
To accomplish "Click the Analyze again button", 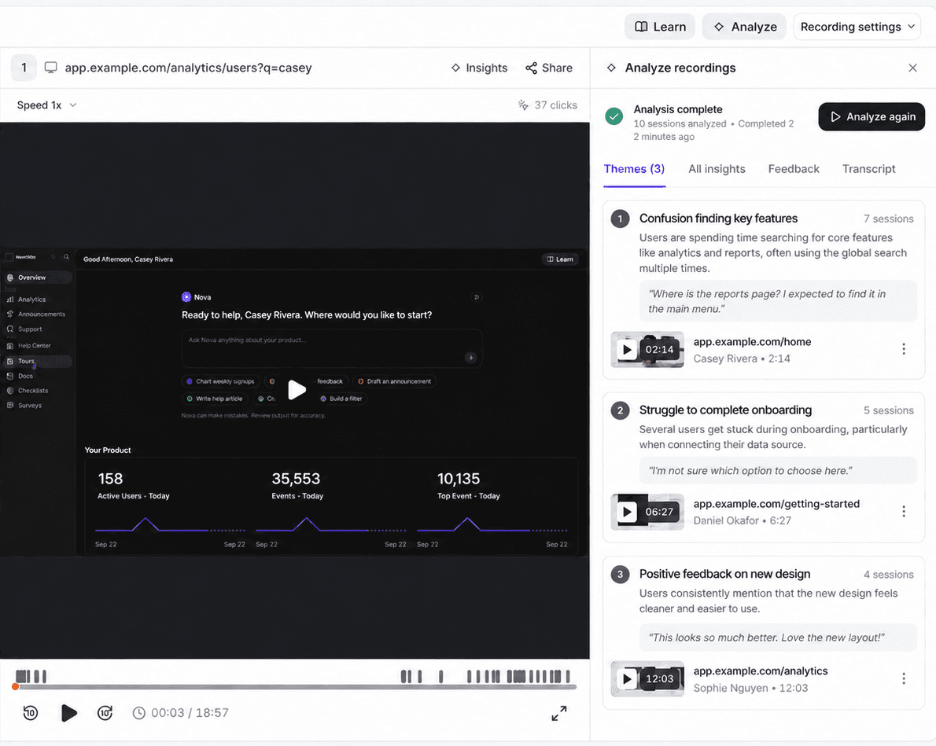I will 872,116.
